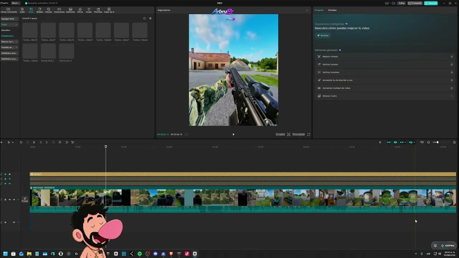Expand the Retocar rostro options
The width and height of the screenshot is (459, 258).
(x=452, y=96)
